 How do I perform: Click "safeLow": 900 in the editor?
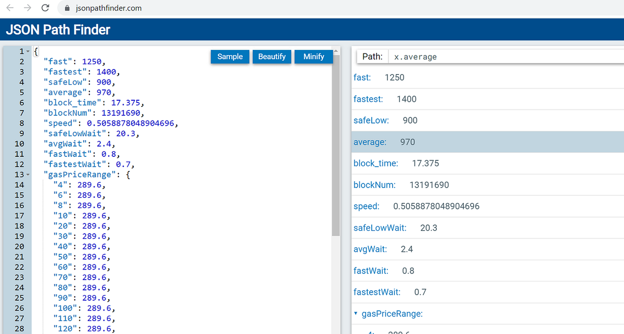(x=80, y=82)
